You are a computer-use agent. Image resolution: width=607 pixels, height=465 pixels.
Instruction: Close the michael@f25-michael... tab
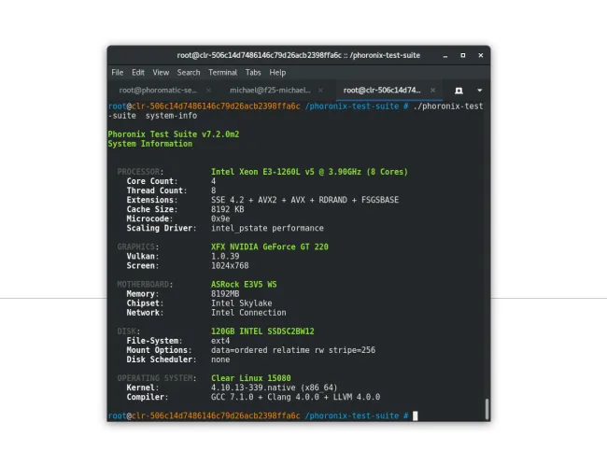coord(320,91)
